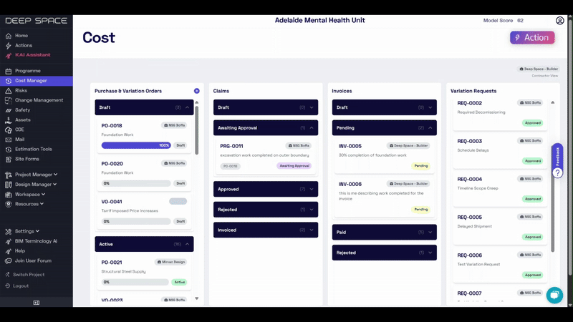
Task: Open the INV-0005 invoice card
Action: click(385, 155)
